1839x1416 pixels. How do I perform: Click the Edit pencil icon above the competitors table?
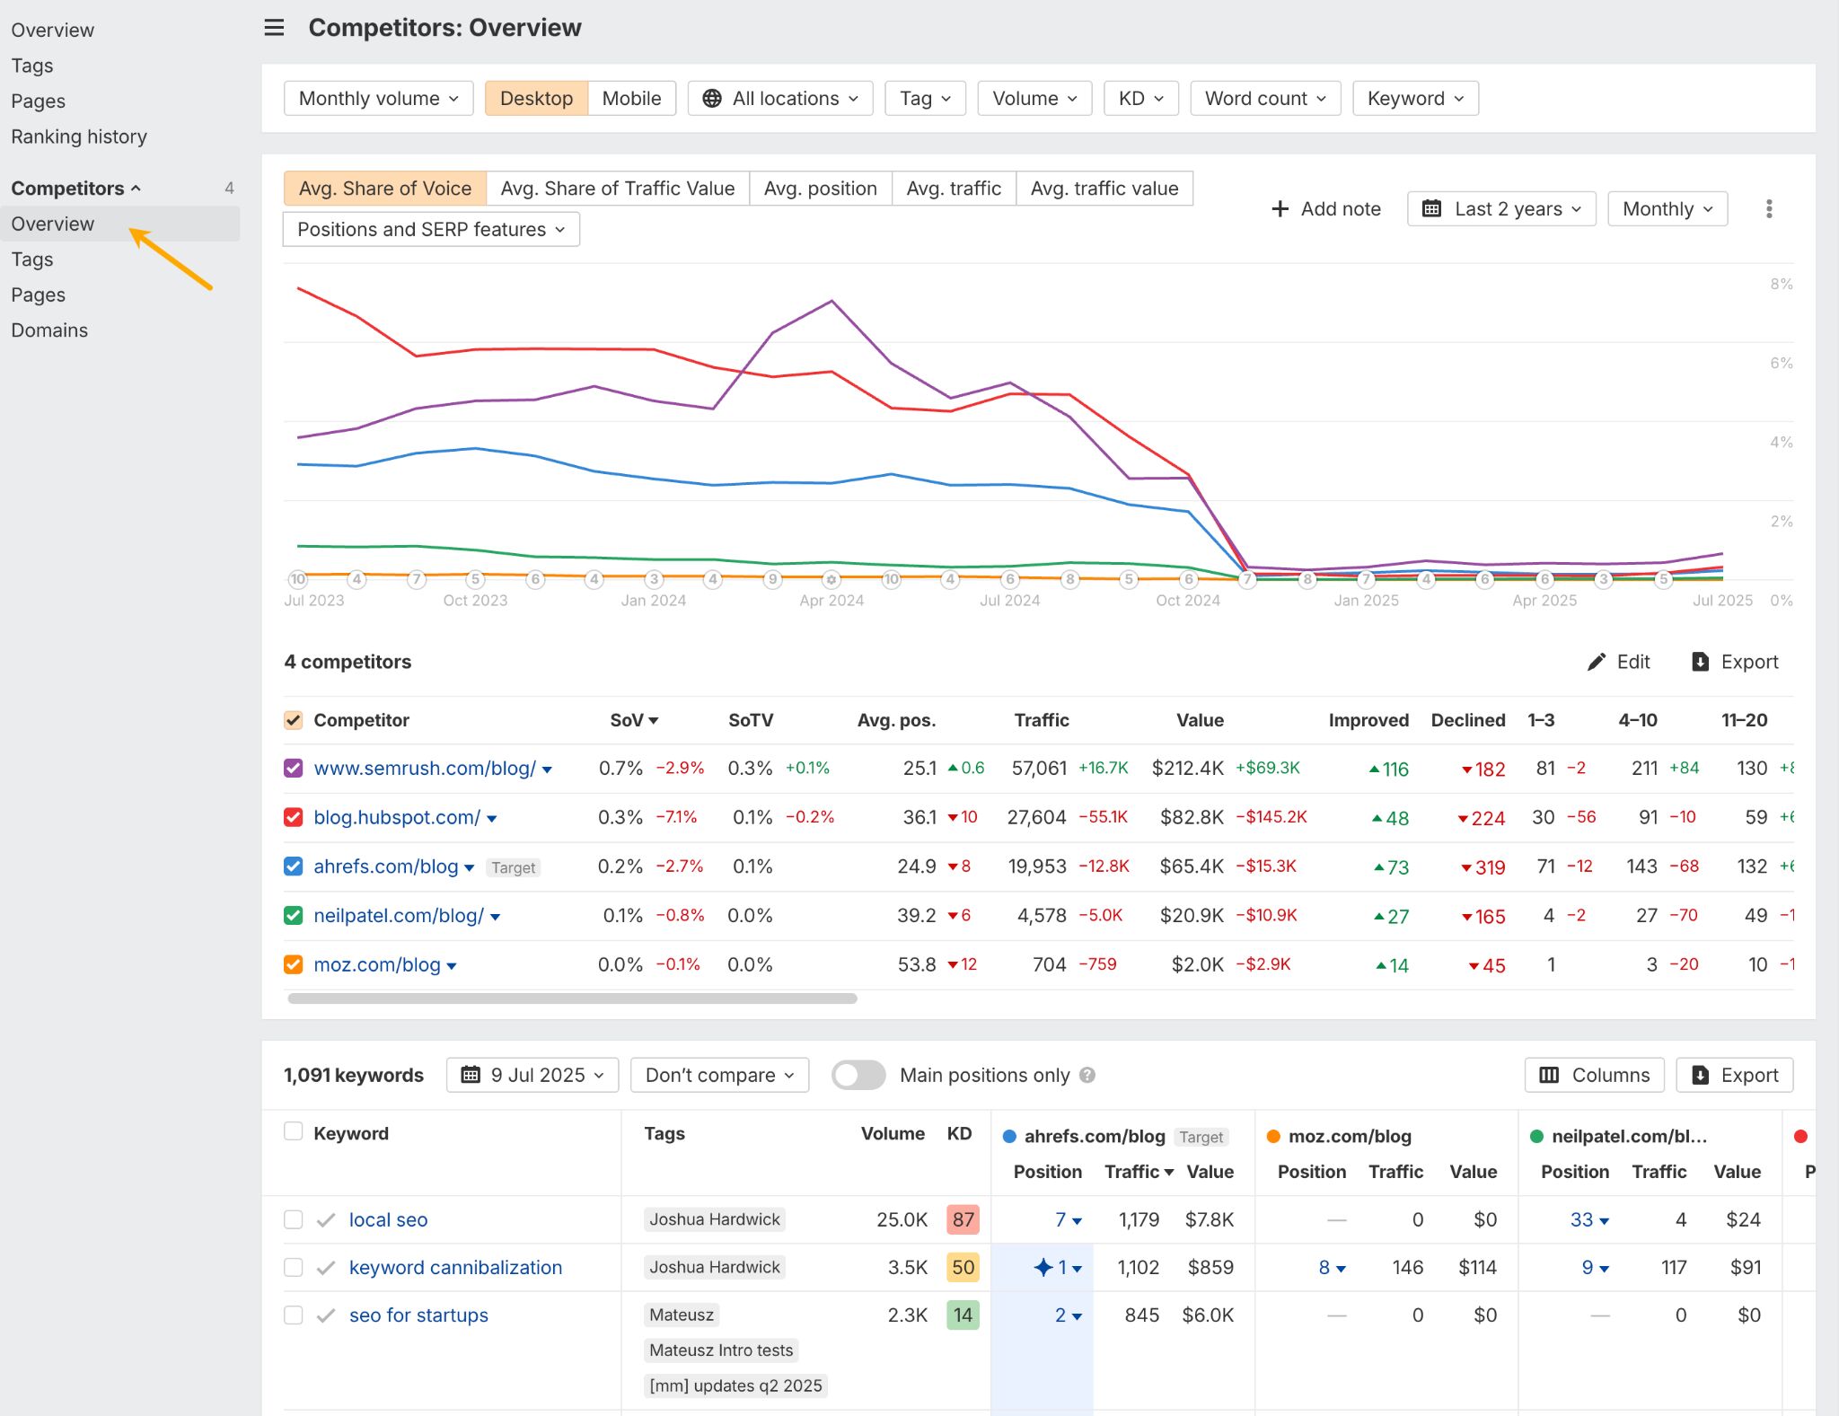(x=1595, y=662)
